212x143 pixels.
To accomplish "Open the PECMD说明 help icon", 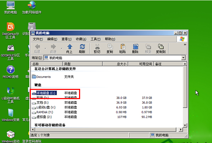I will (x=11, y=72).
